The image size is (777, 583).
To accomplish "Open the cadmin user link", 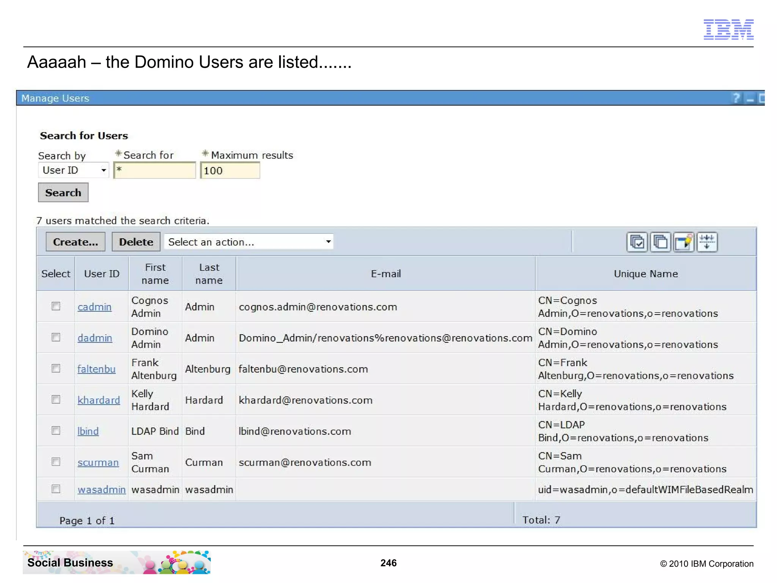I will tap(94, 307).
